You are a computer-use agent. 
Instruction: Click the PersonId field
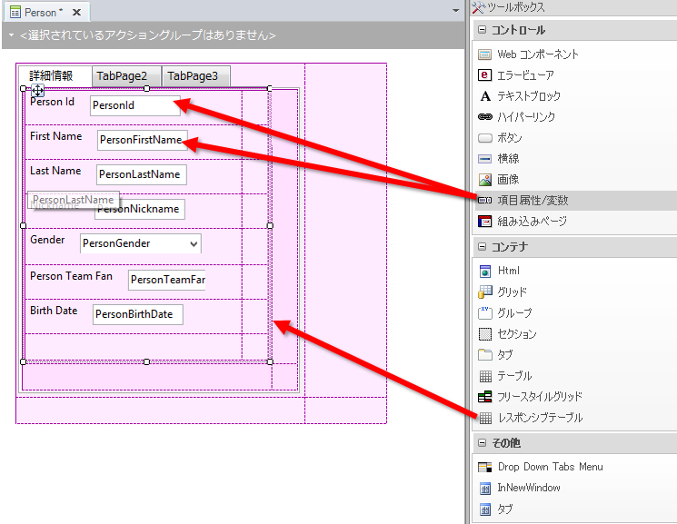135,105
